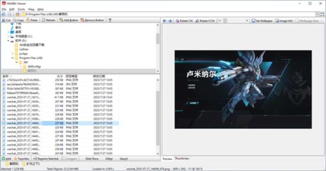Select the file sized 247 KB
Image resolution: width=326 pixels, height=171 pixels.
[60, 140]
